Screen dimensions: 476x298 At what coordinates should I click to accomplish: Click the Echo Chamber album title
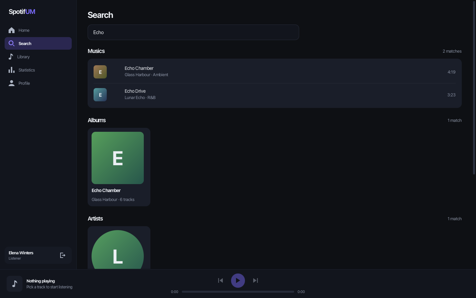coord(106,190)
